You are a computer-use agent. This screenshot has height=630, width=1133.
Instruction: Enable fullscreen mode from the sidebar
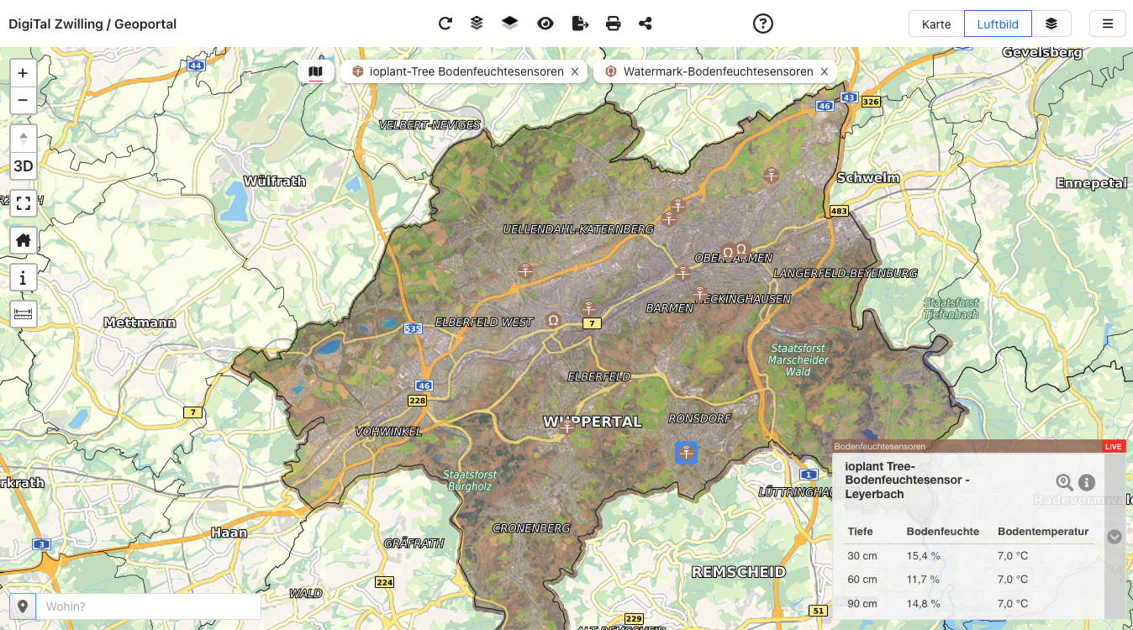pyautogui.click(x=23, y=203)
